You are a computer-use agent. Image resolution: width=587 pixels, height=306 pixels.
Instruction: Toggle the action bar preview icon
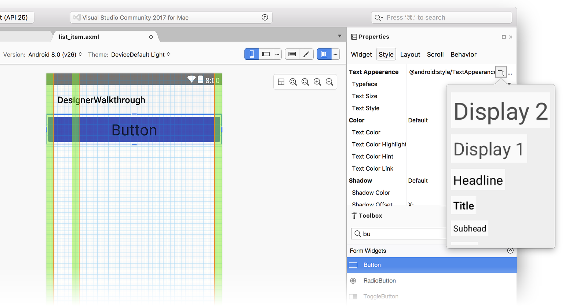292,54
